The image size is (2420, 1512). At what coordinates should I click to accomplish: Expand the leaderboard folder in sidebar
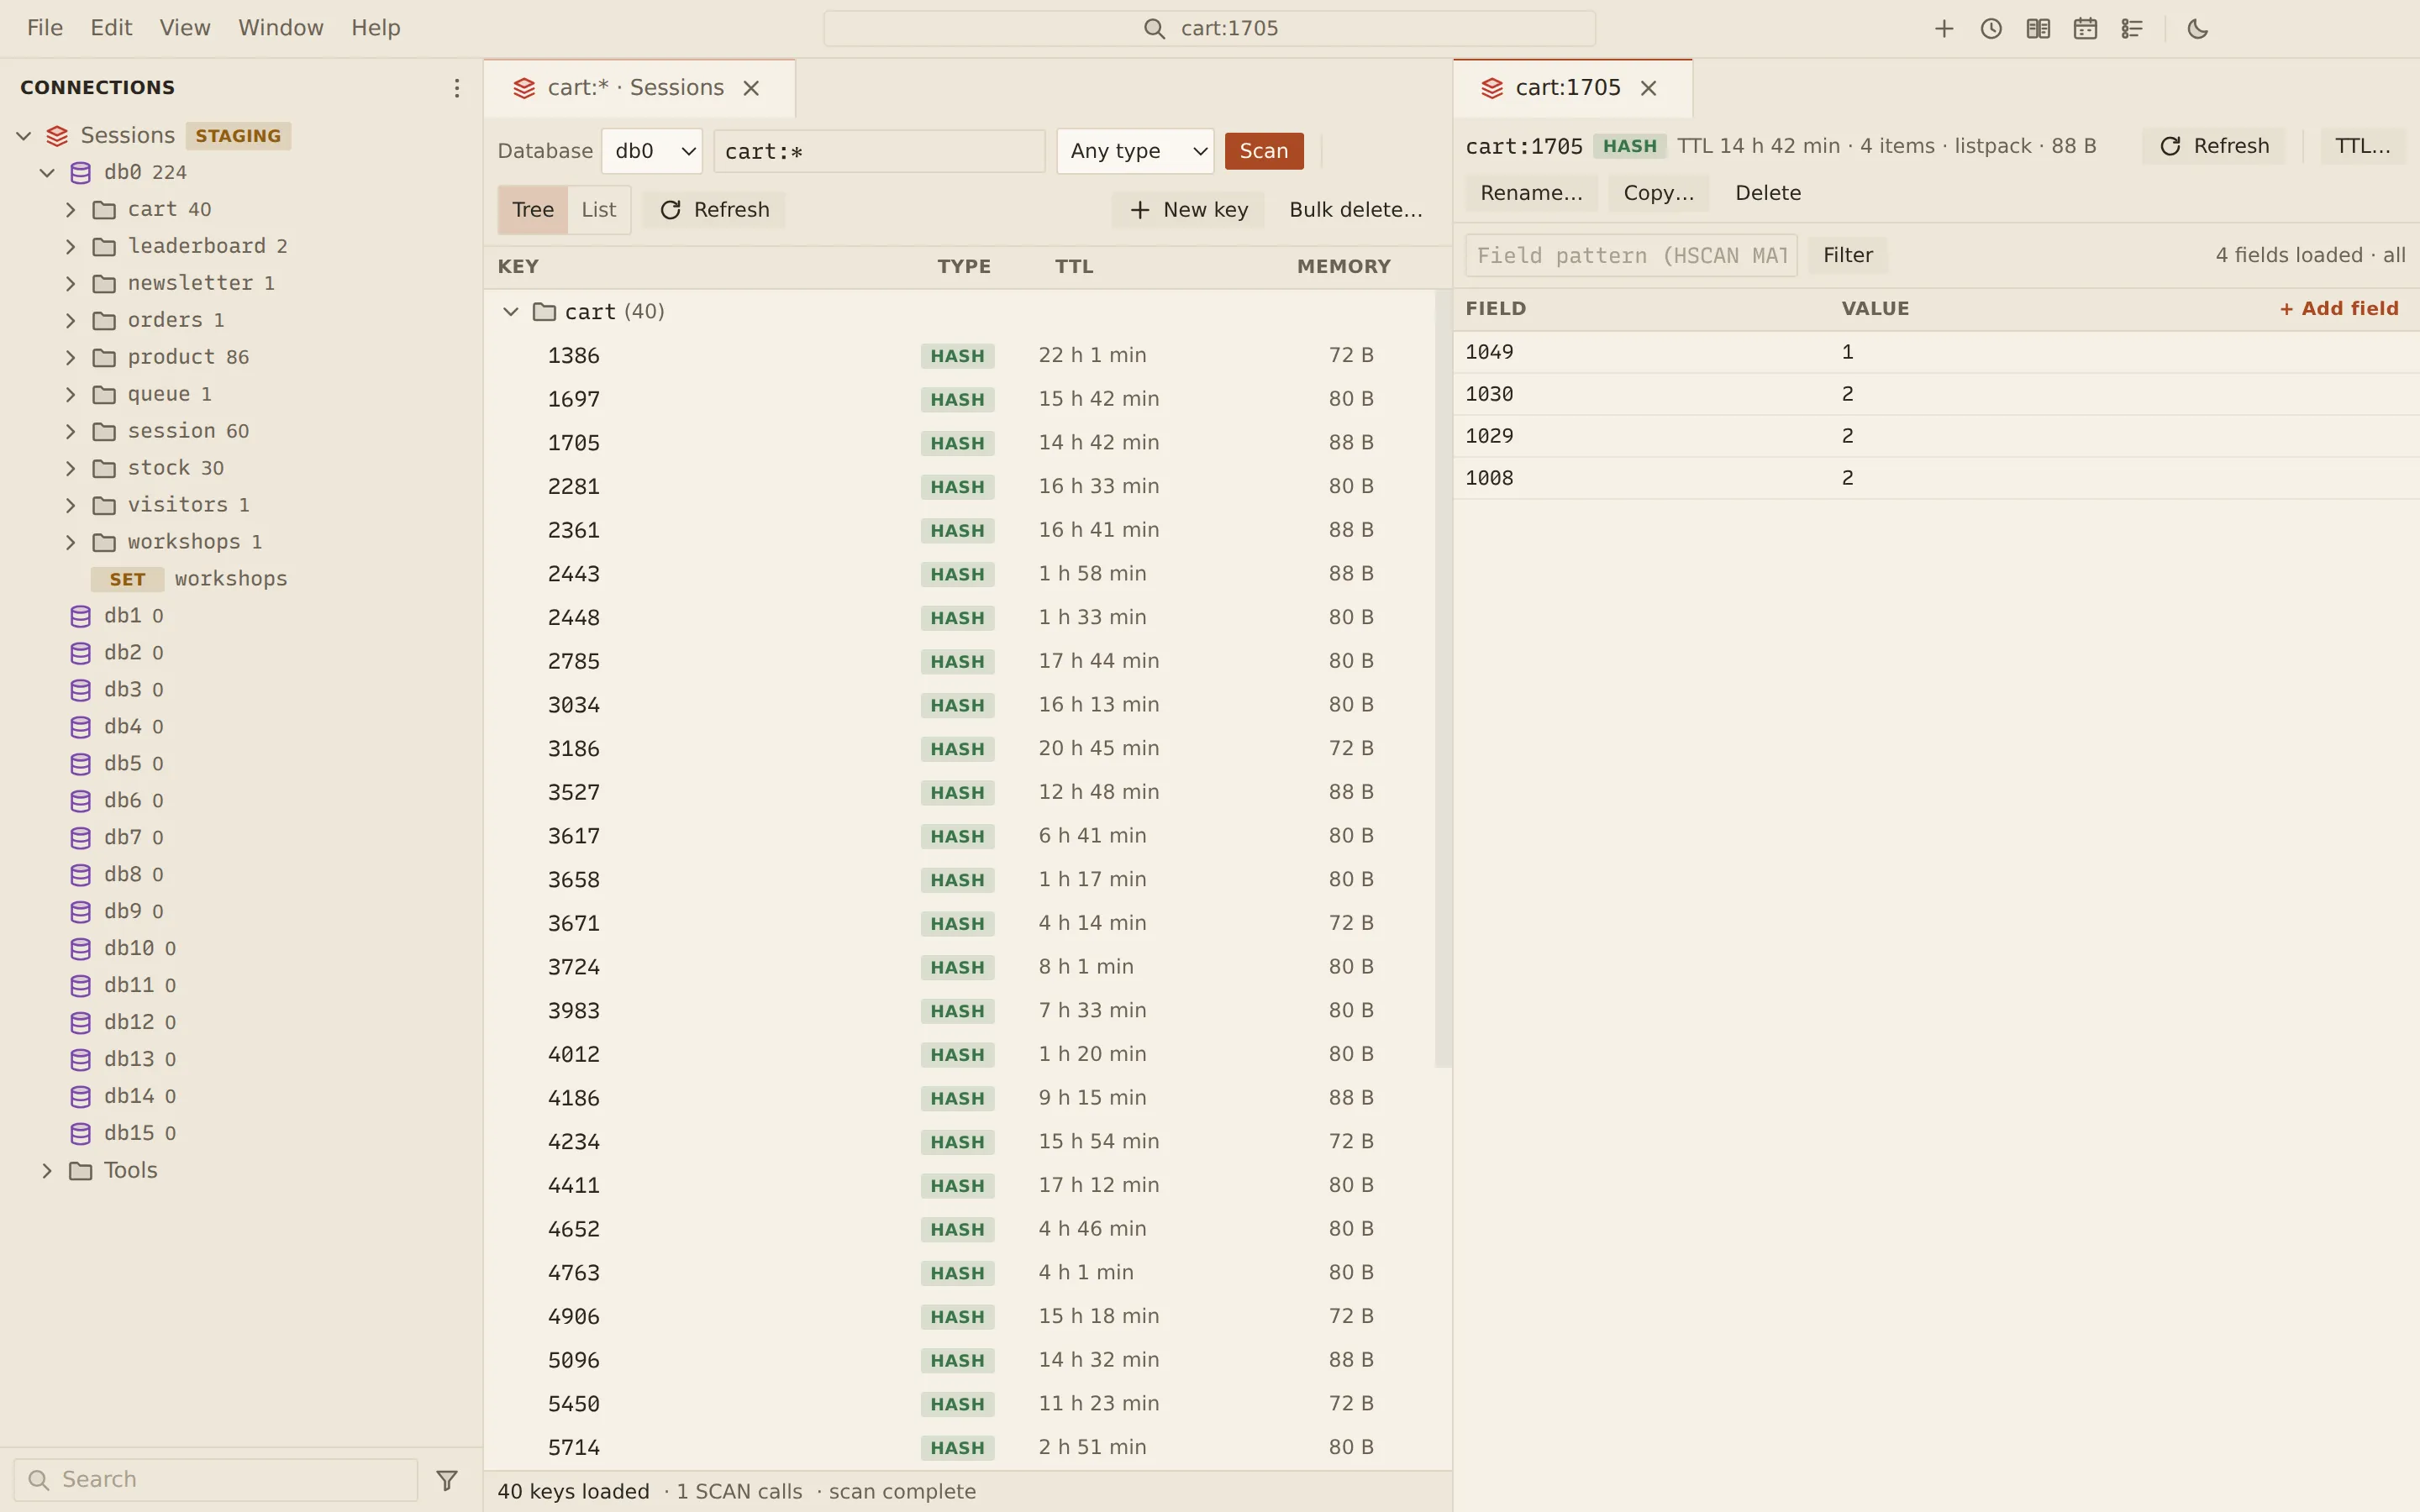tap(70, 246)
